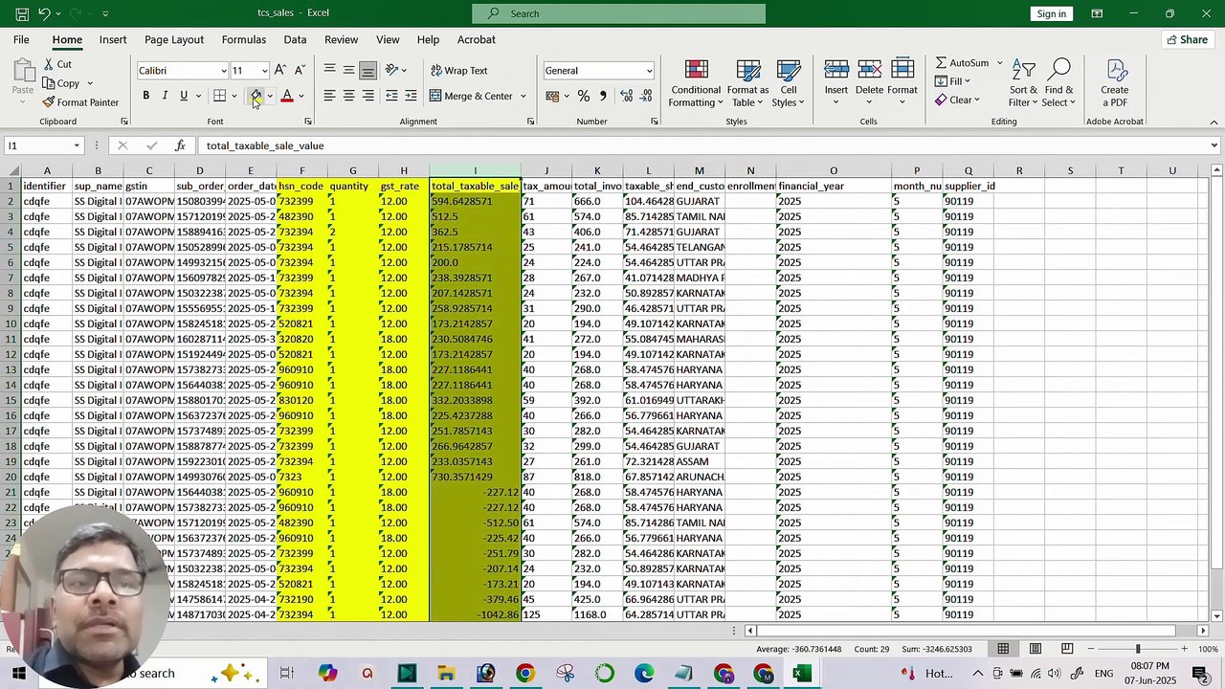Click in the Search box

(618, 13)
